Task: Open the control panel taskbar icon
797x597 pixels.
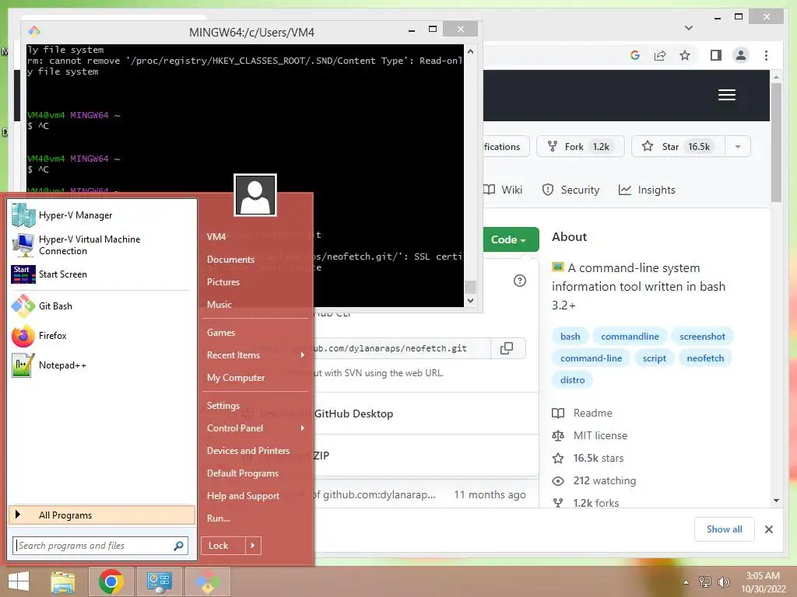Action: [159, 581]
